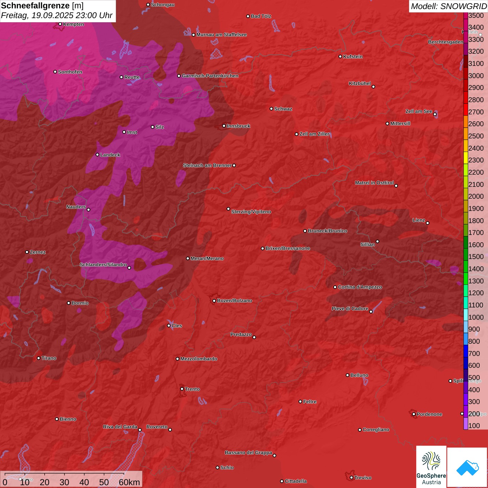Click the Berchtesgaden label
This screenshot has height=488, width=488.
click(x=445, y=42)
